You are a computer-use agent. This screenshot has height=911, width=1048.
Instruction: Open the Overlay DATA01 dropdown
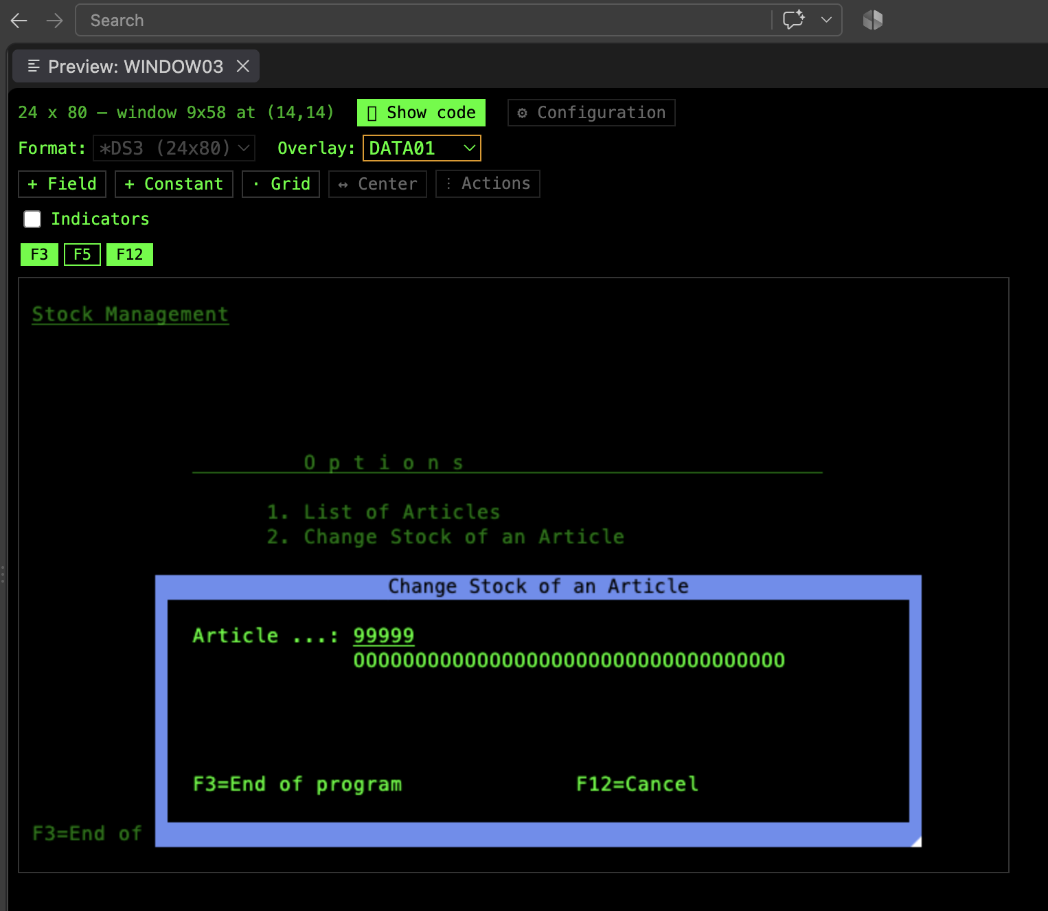click(422, 148)
